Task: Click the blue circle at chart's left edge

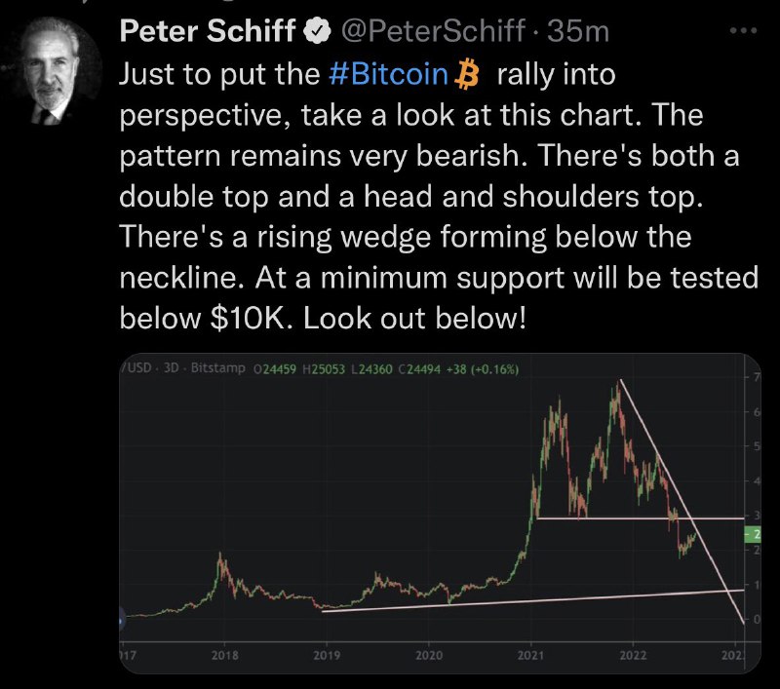Action: click(123, 620)
